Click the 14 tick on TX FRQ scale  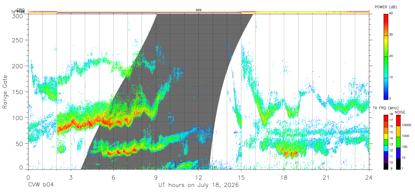click(391, 138)
